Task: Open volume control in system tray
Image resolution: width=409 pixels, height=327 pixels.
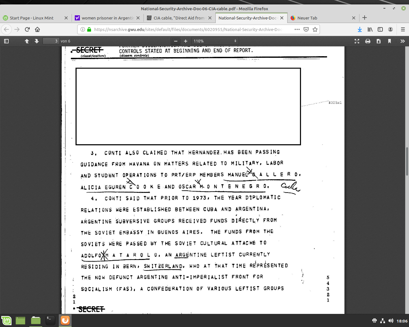Action: (391, 321)
